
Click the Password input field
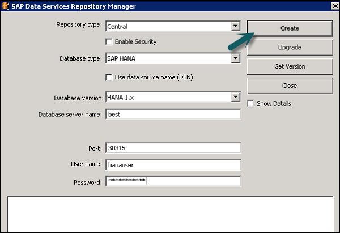click(173, 181)
